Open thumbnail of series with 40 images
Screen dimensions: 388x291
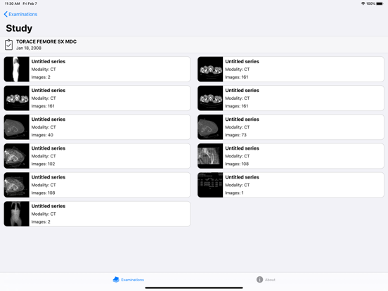point(17,127)
